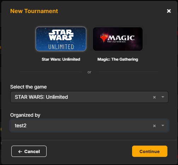Click the left arrow icon in Cancel
Image resolution: width=178 pixels, height=165 pixels.
point(20,152)
